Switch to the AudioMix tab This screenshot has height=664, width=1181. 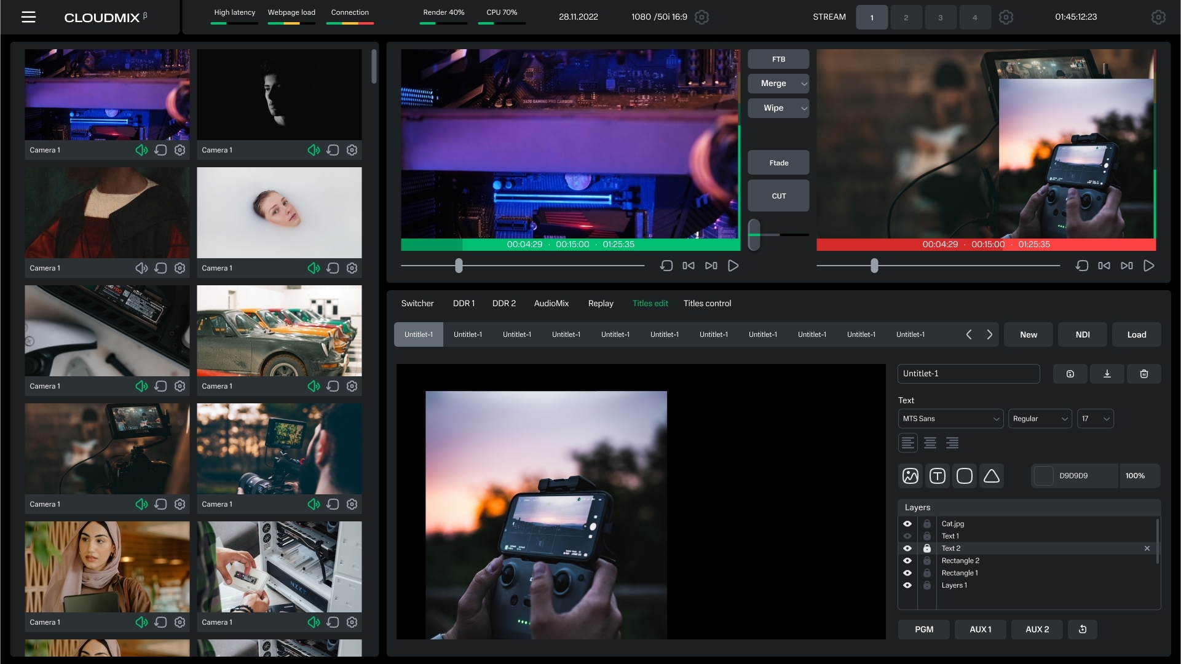551,304
